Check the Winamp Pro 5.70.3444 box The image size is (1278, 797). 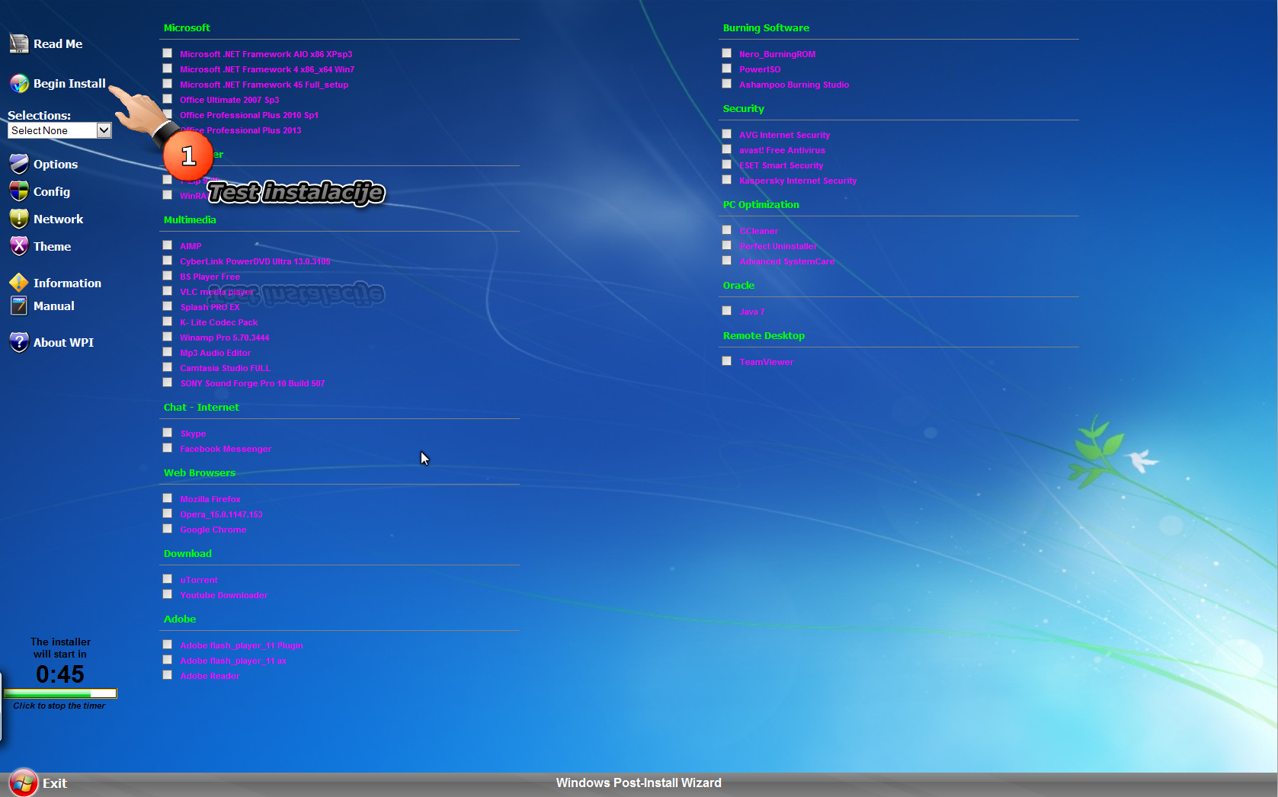(167, 337)
